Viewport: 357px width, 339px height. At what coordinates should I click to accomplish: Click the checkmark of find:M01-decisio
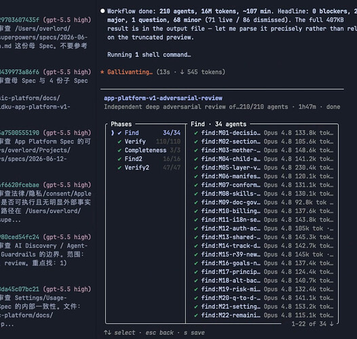pyautogui.click(x=195, y=133)
